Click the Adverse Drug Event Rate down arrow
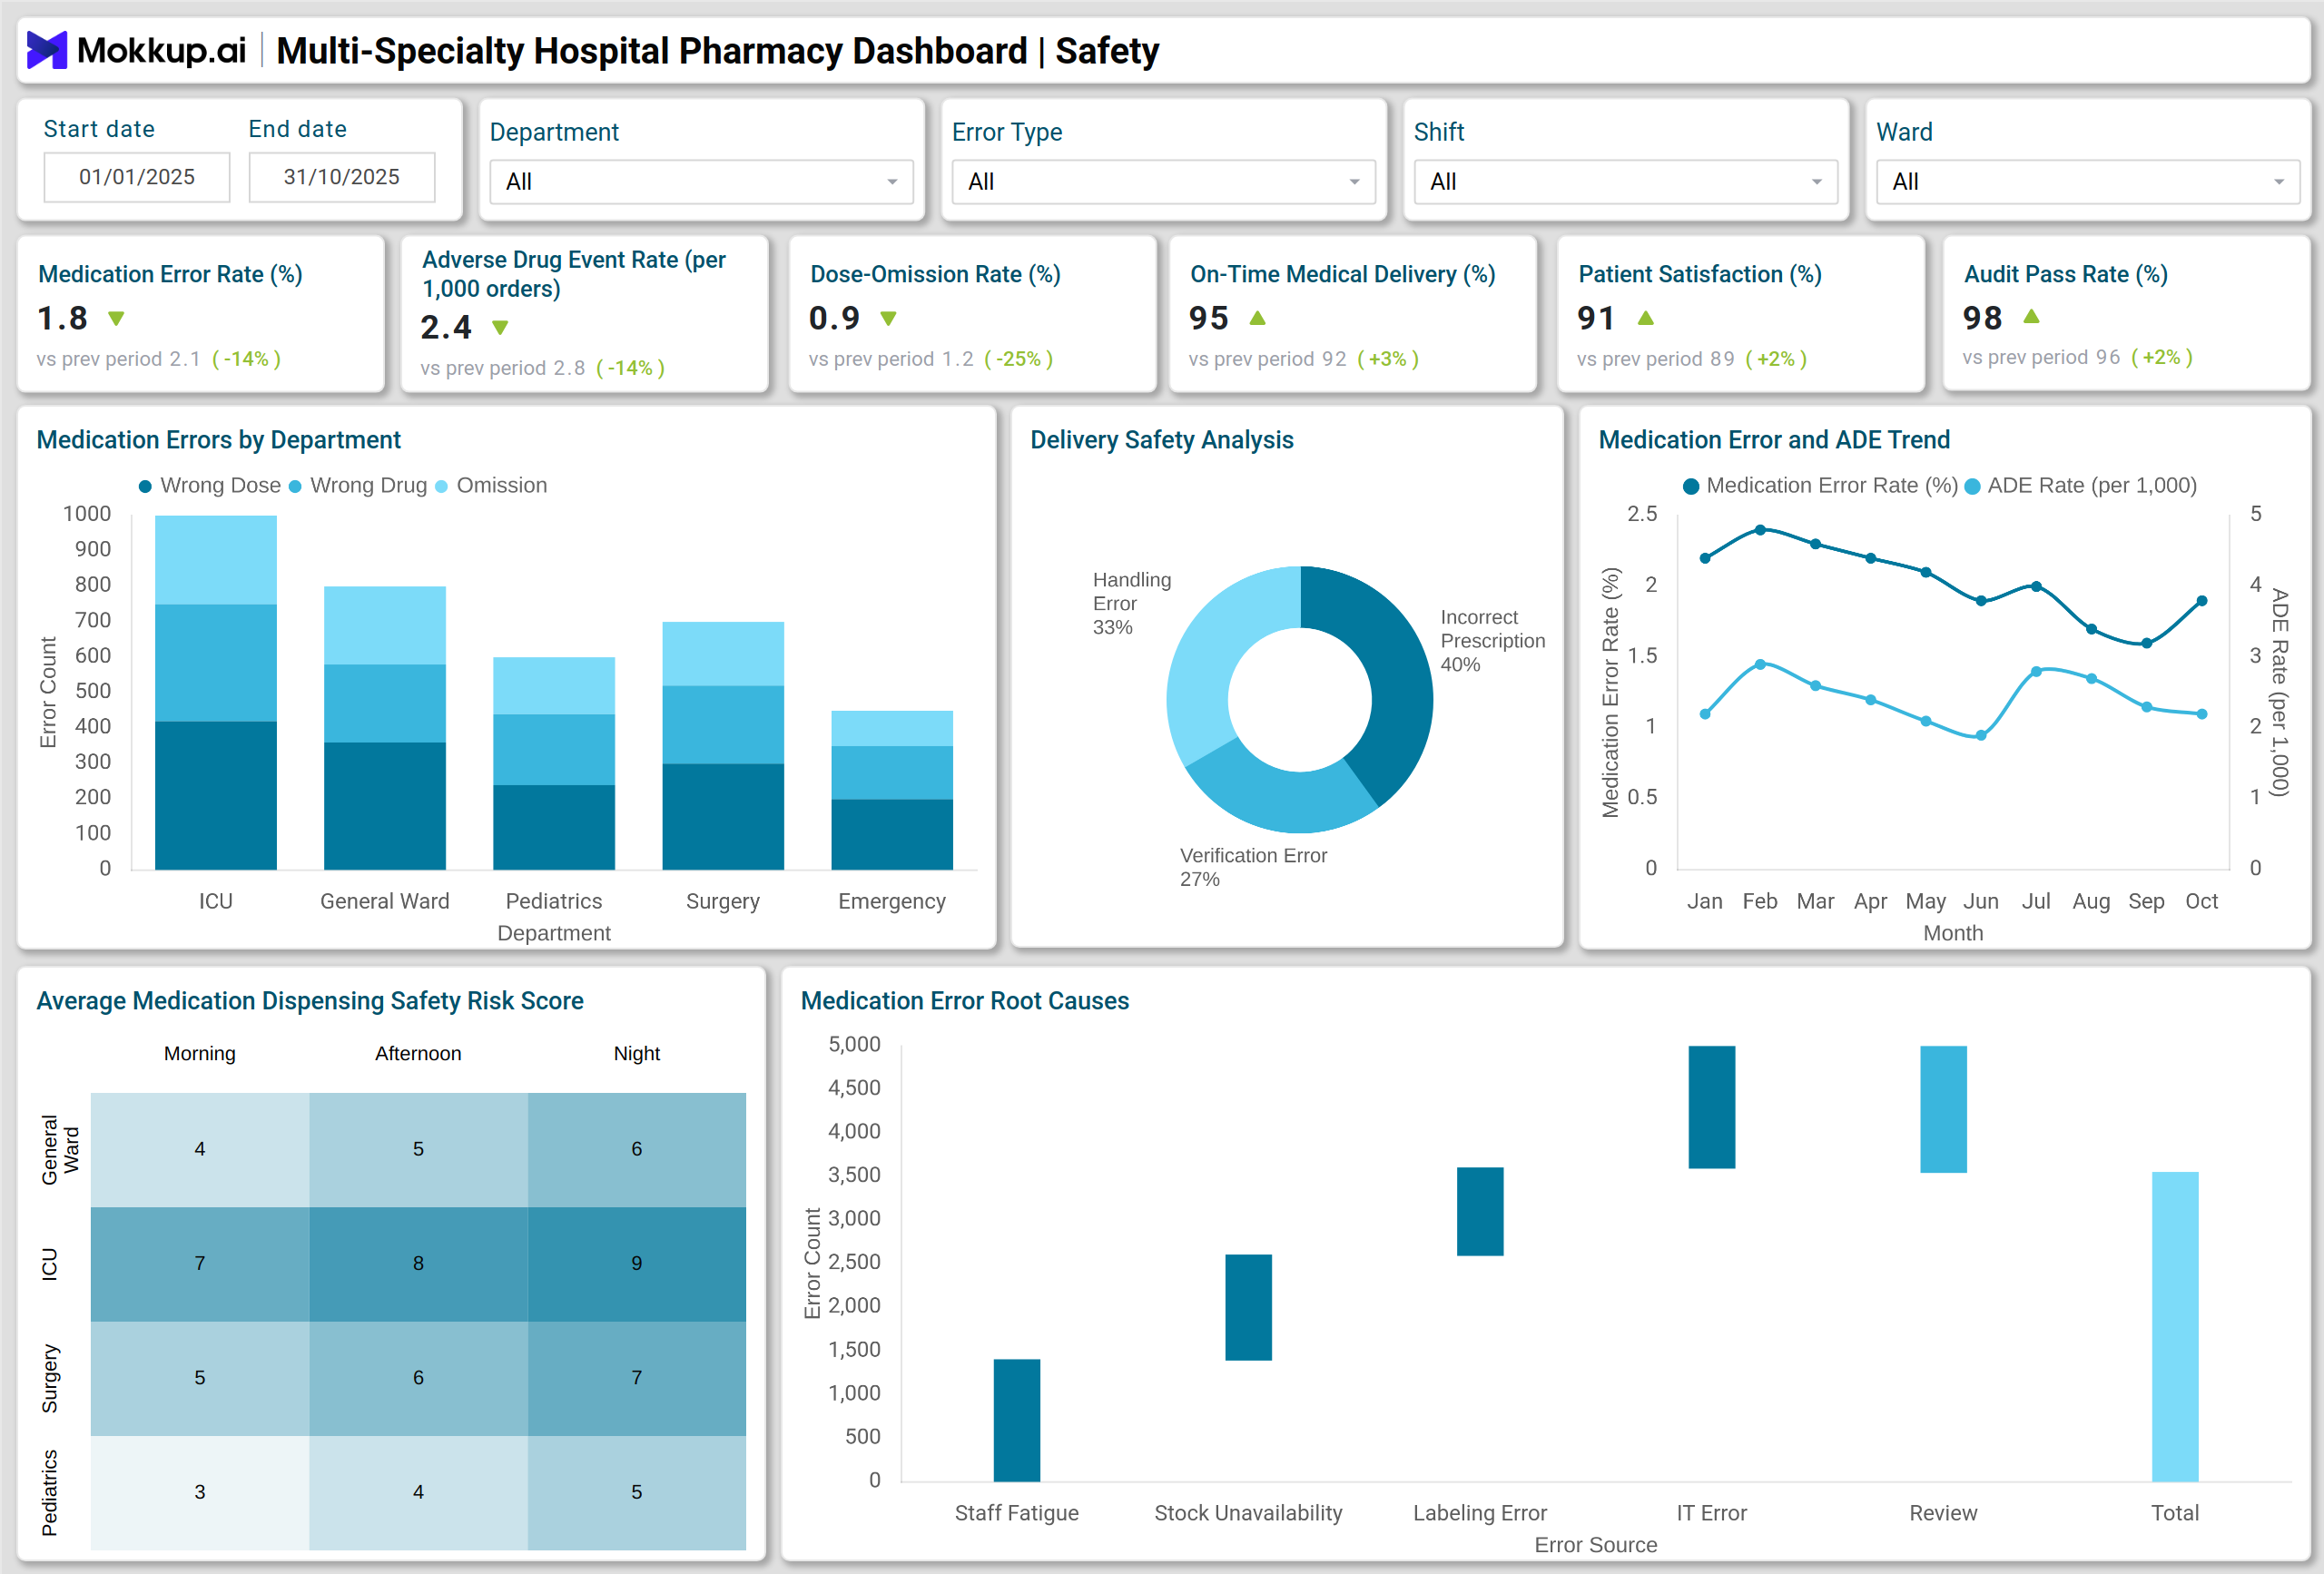Screen dimensions: 2324x1574 click(501, 327)
